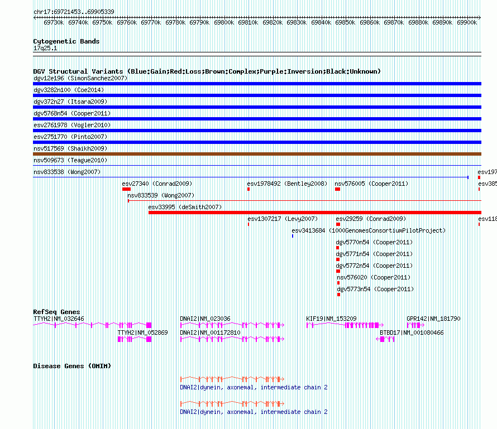The width and height of the screenshot is (497, 429).
Task: Click the 69900k ruler tick label
Action: [467, 22]
